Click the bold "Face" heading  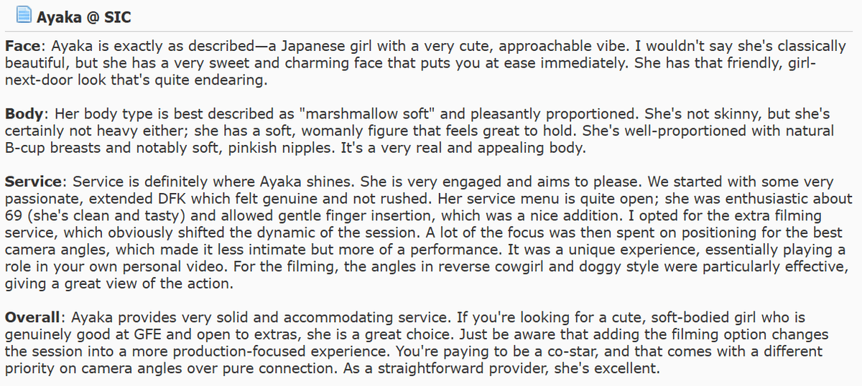(23, 47)
